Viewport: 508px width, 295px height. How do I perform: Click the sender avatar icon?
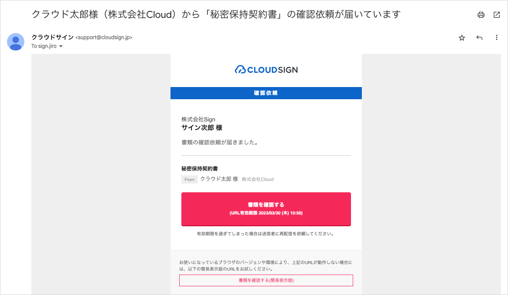tap(16, 42)
